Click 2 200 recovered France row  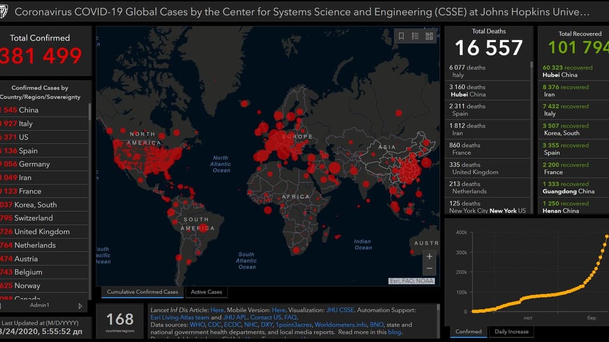tap(574, 168)
